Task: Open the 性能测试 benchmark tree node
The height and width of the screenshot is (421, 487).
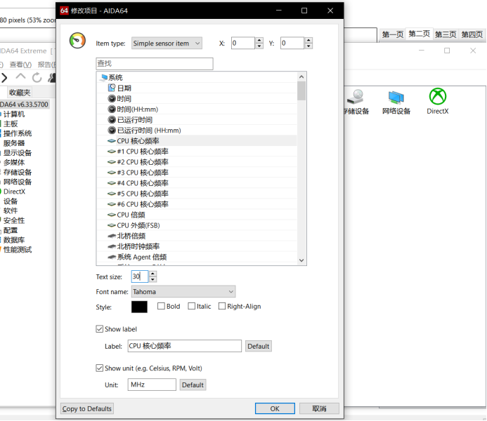Action: (x=18, y=250)
